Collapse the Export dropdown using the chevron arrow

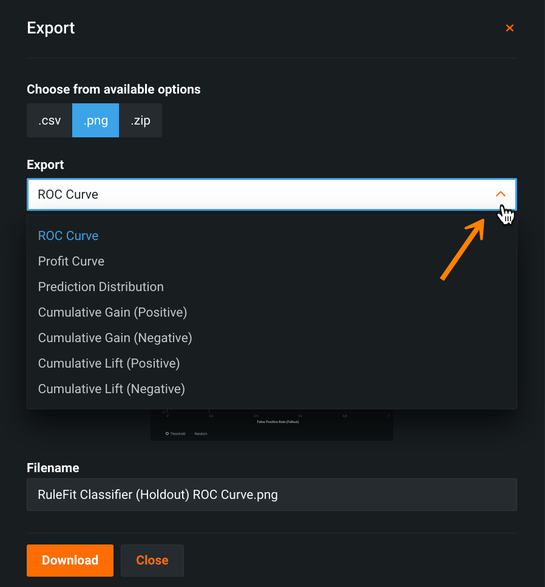pyautogui.click(x=500, y=194)
